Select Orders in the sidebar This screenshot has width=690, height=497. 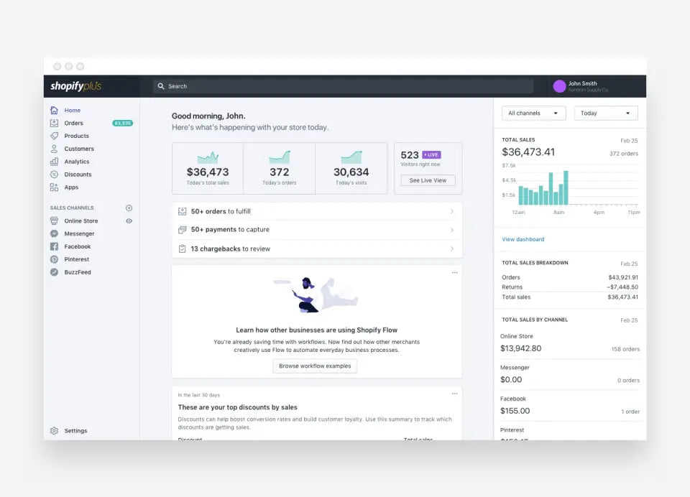pos(75,123)
